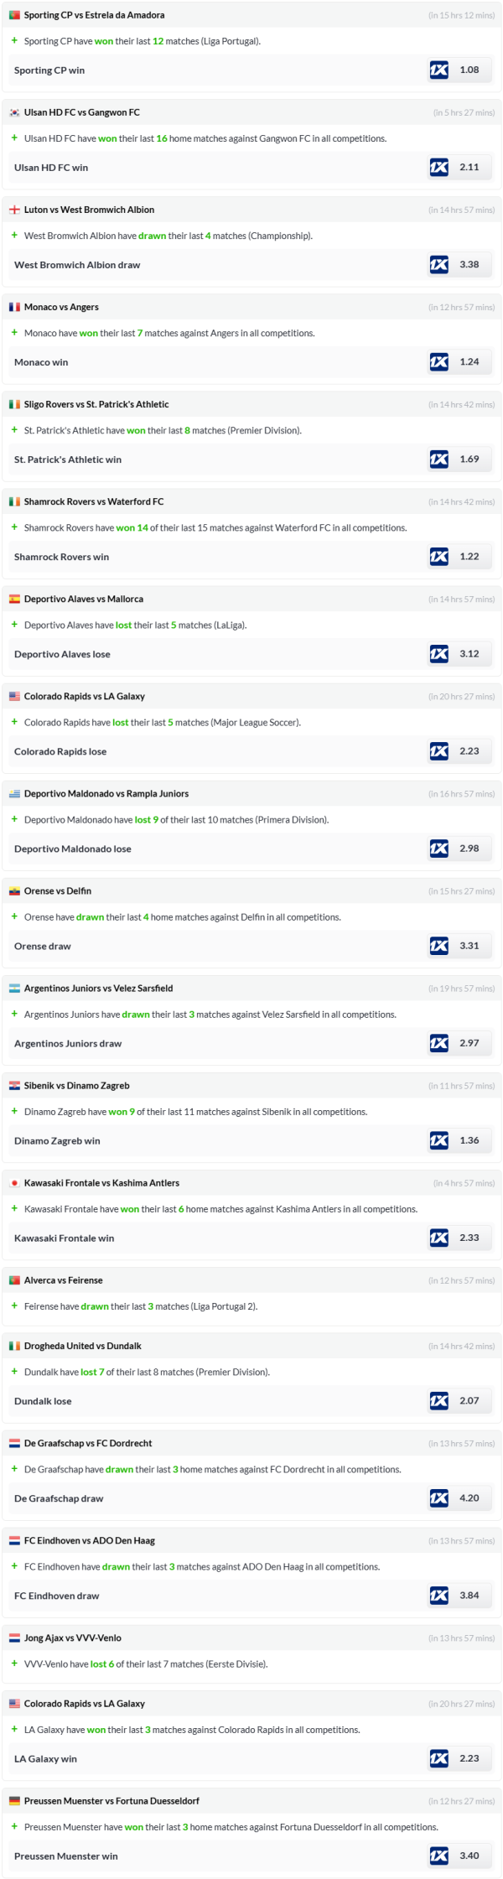
Task: Click the 1X bookmaker icon beside Monaco win
Action: tap(438, 362)
